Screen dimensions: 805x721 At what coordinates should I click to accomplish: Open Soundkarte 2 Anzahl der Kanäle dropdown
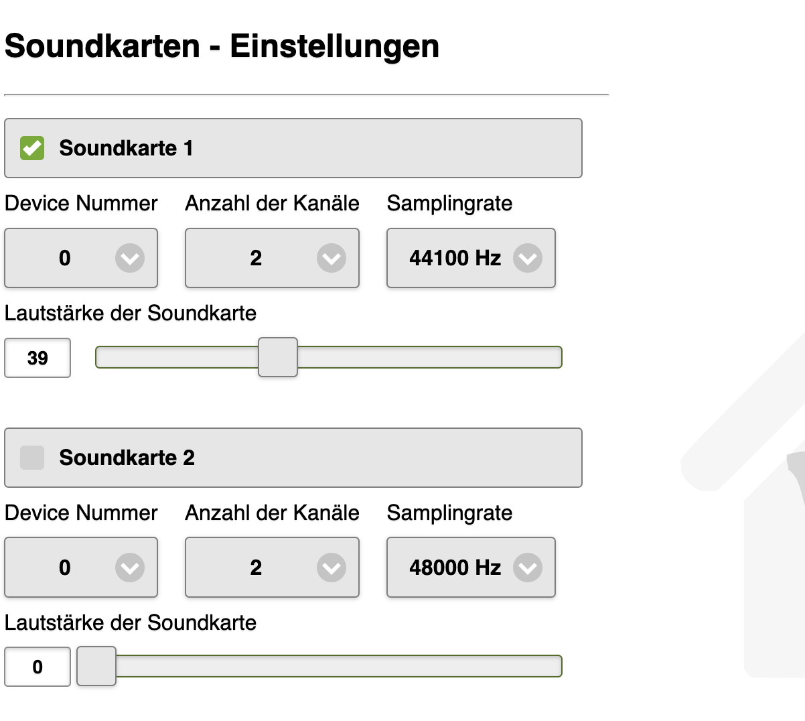tap(272, 568)
